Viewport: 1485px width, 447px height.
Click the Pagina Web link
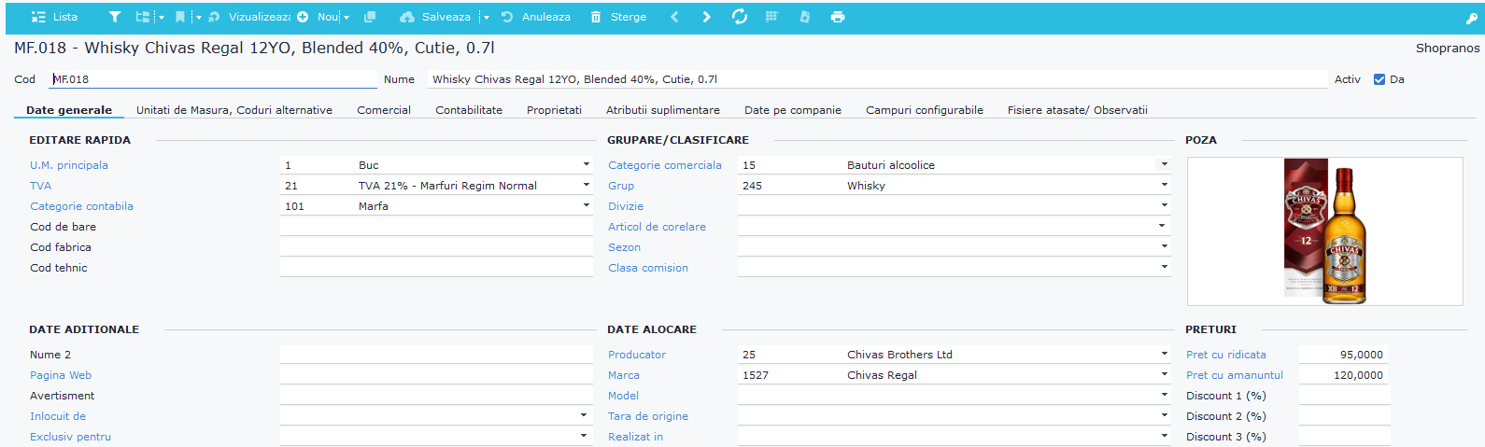(61, 375)
